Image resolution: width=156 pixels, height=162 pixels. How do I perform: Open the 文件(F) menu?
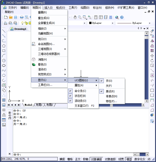[x=12, y=8]
